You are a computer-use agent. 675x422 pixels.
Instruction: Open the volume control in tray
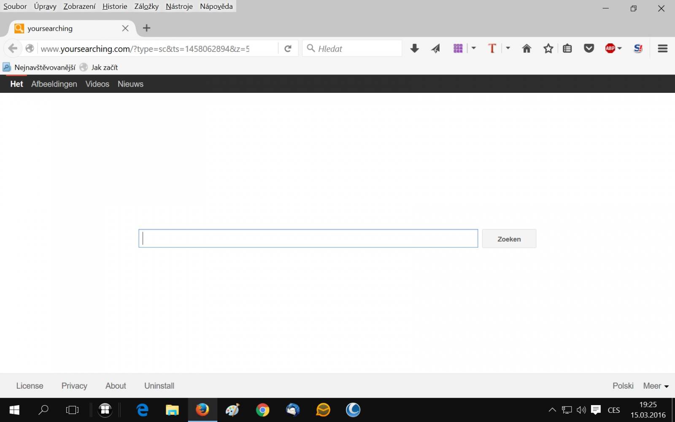(581, 410)
